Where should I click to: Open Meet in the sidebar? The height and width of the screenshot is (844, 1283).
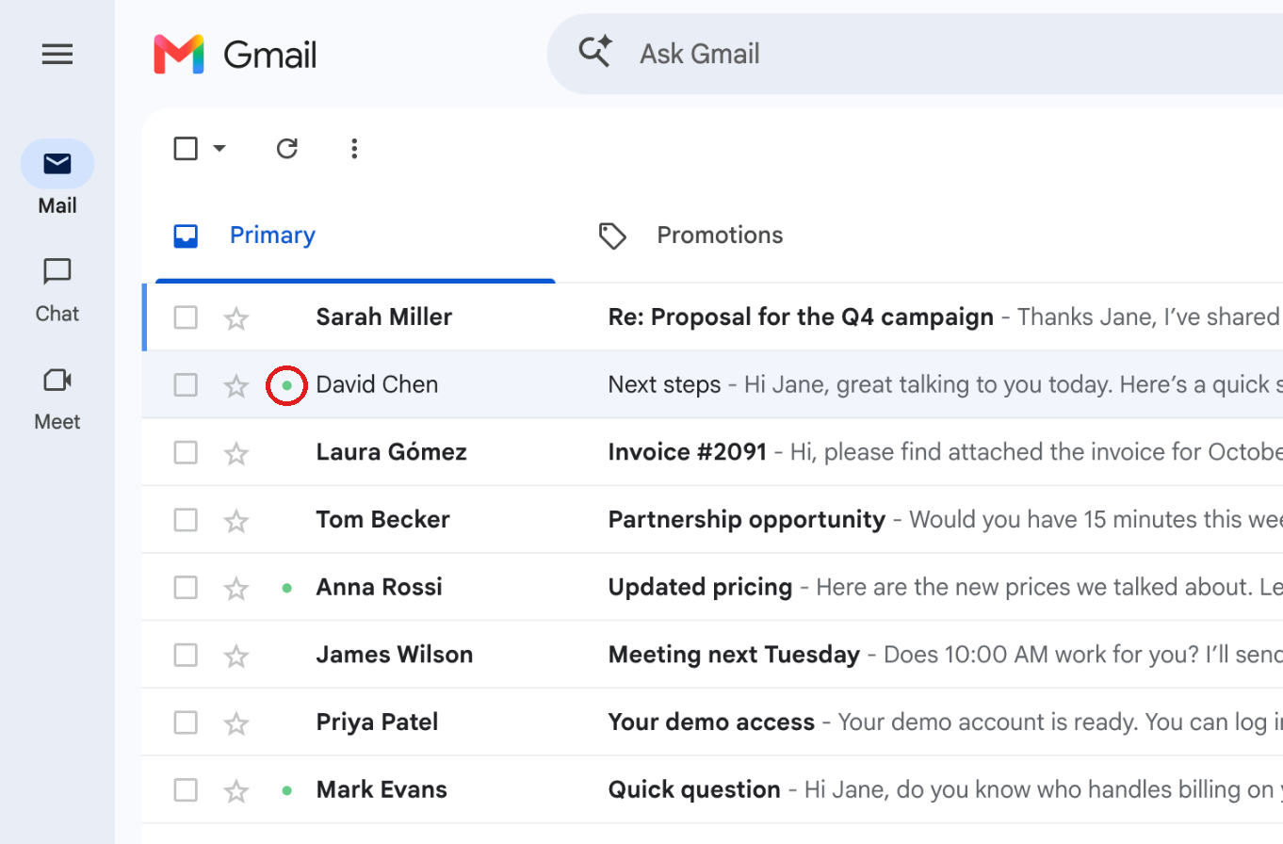pos(57,398)
